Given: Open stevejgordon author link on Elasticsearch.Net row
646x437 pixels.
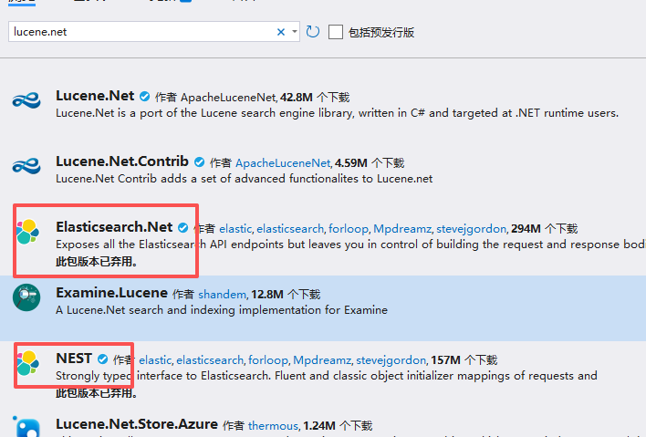Looking at the screenshot, I should [x=472, y=229].
